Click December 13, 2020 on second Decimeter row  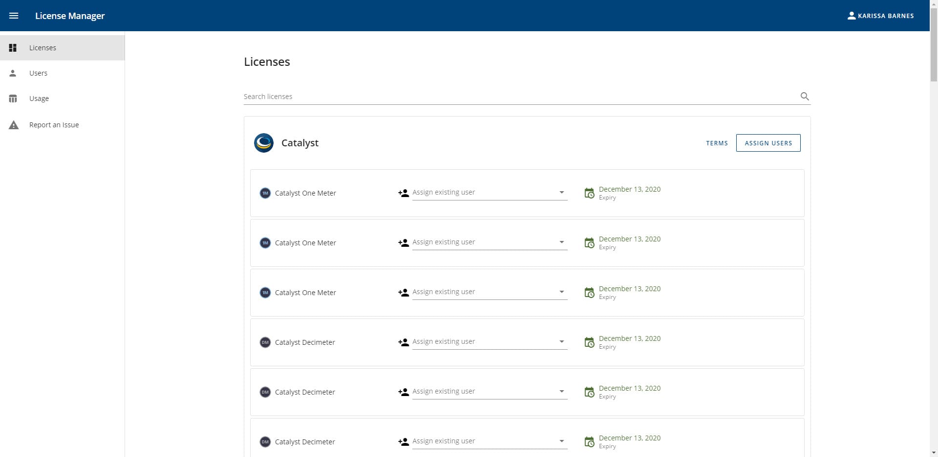630,388
